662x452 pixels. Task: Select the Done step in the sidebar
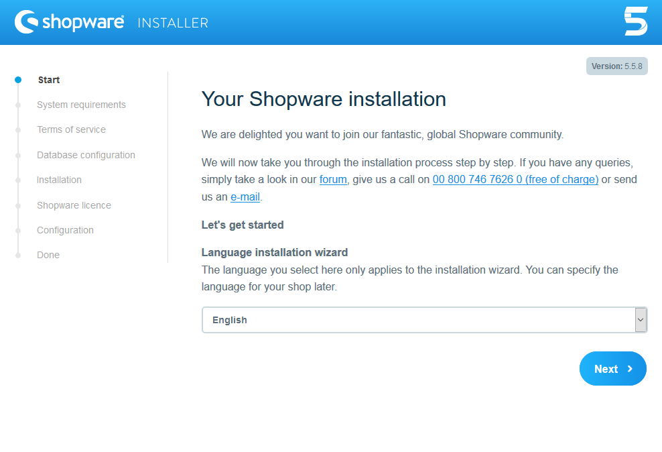click(48, 255)
